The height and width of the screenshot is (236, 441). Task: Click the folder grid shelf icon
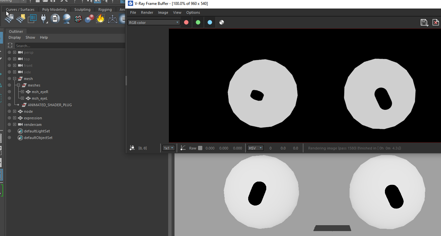(x=21, y=18)
